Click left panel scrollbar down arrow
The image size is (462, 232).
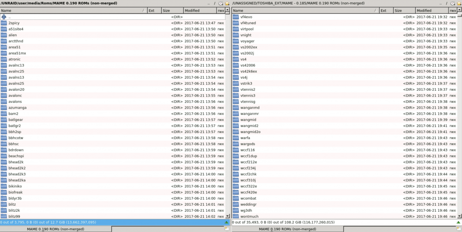227,216
